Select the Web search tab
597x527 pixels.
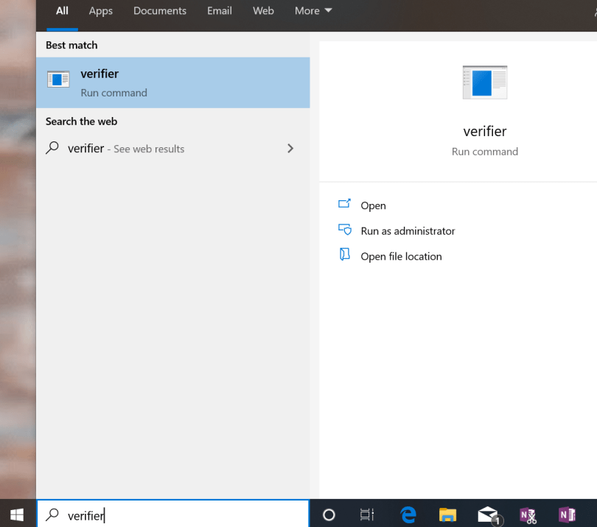(263, 11)
